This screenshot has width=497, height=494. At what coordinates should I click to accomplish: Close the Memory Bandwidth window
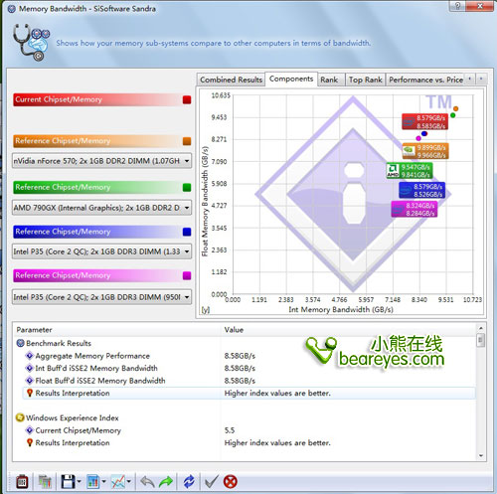coord(480,6)
